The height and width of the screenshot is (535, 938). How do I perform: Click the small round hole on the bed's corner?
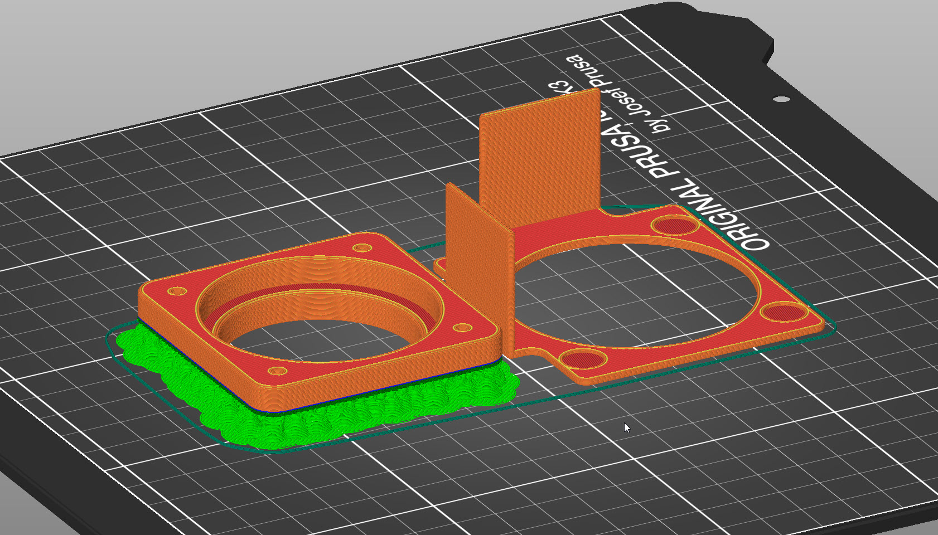[x=782, y=99]
